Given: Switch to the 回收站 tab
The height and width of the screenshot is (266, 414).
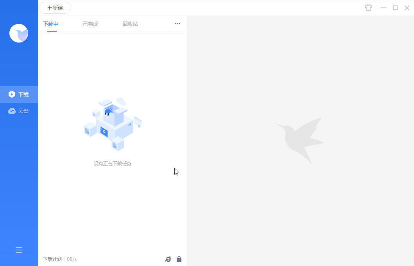Looking at the screenshot, I should tap(131, 24).
